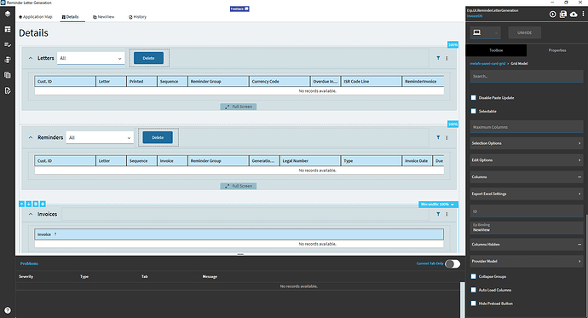
Task: Click the filter icon in Invoices panel
Action: 438,214
